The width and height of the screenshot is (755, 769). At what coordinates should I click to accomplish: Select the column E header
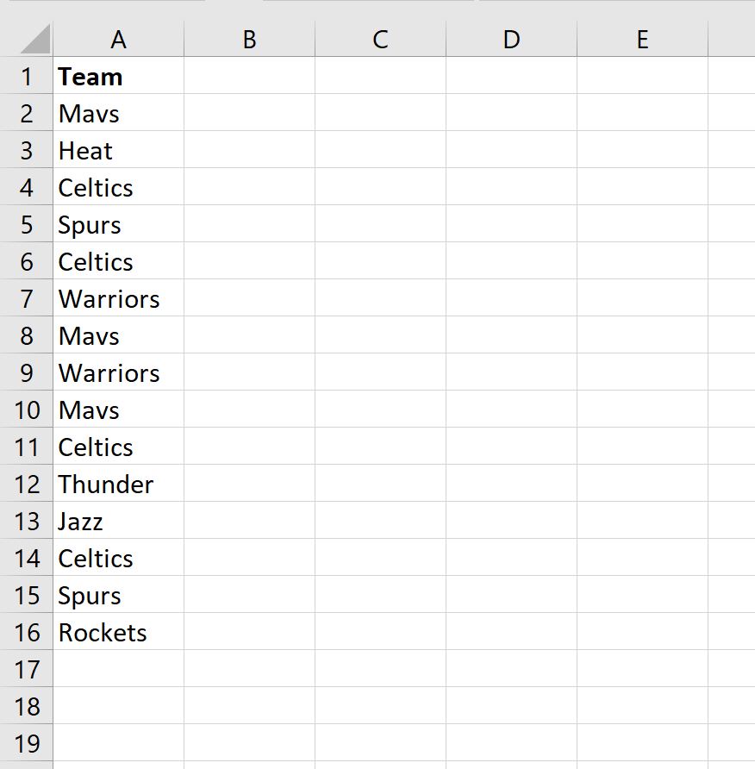(642, 40)
